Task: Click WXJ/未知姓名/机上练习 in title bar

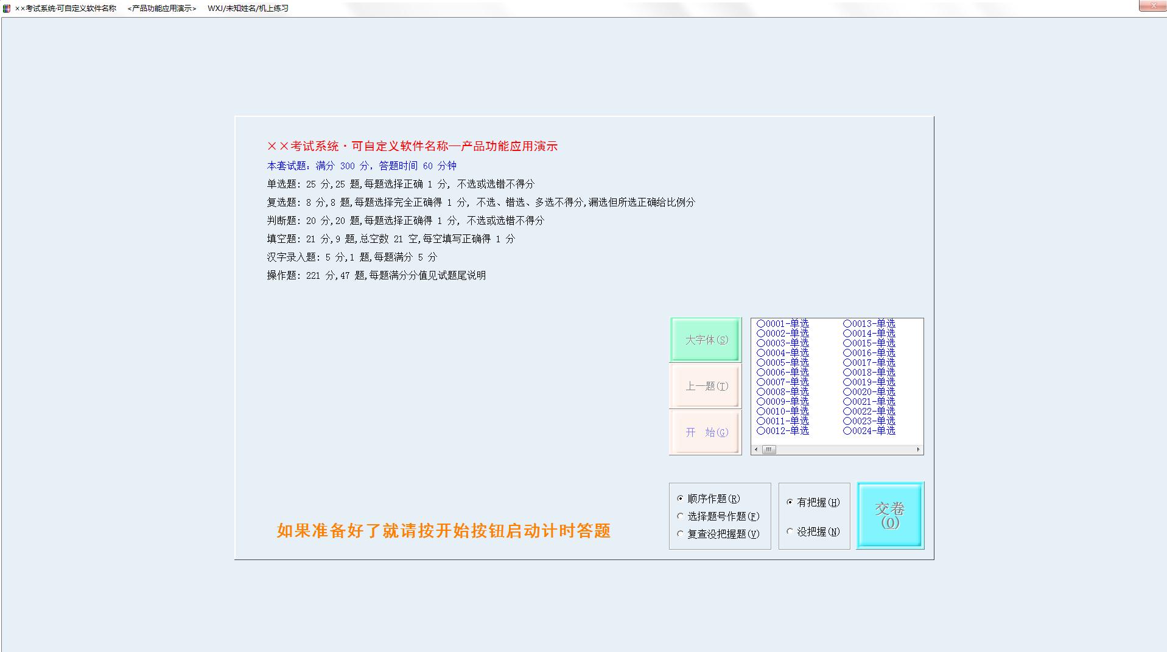Action: [x=248, y=9]
